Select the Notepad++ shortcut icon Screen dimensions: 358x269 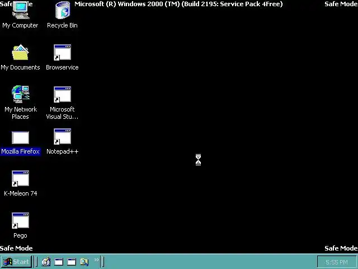62,136
